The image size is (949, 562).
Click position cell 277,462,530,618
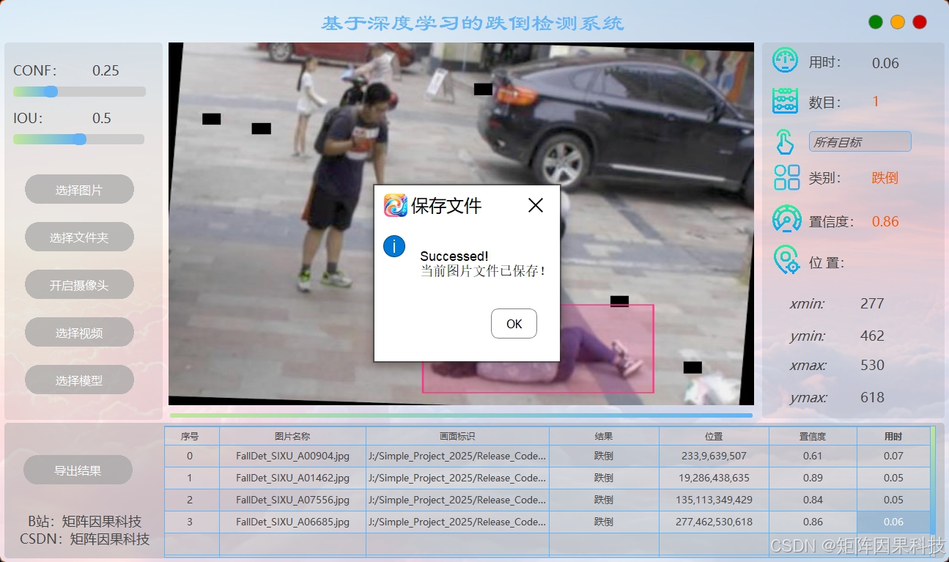click(714, 522)
